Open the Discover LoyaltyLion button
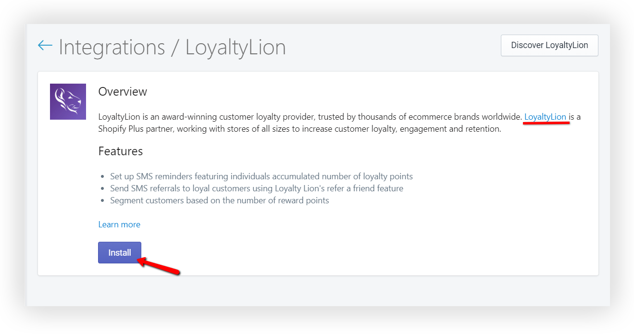Image resolution: width=634 pixels, height=335 pixels. coord(549,45)
